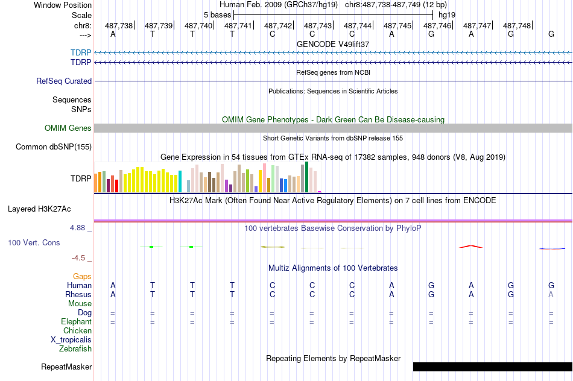
Task: Select the Zebrafish species label
Action: pos(75,349)
